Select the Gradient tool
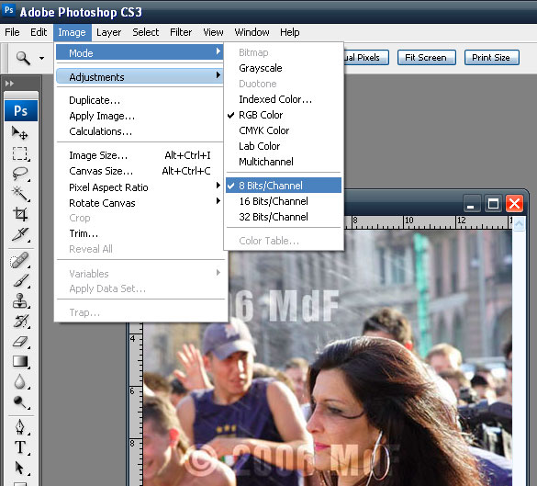537x486 pixels. pos(20,362)
